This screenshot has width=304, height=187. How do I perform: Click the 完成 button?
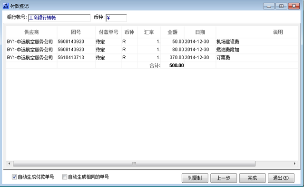(252, 178)
